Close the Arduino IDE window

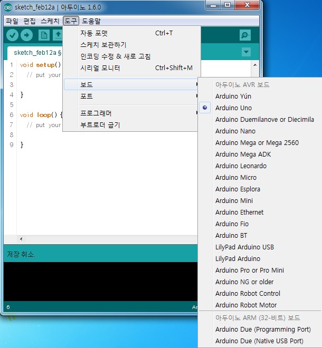click(x=247, y=5)
